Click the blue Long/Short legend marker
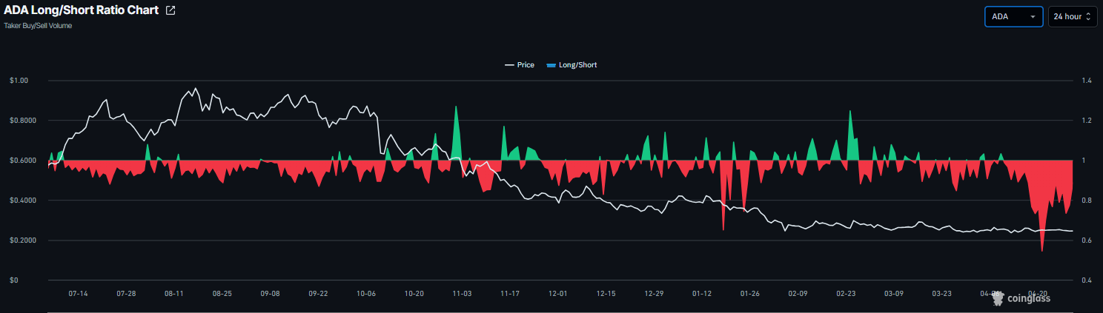The height and width of the screenshot is (313, 1103). (550, 65)
